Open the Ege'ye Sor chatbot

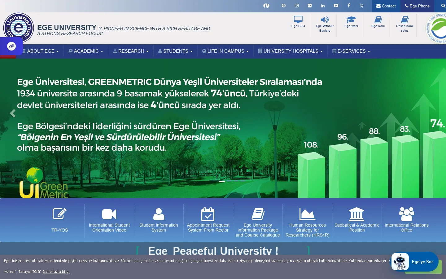(415, 262)
